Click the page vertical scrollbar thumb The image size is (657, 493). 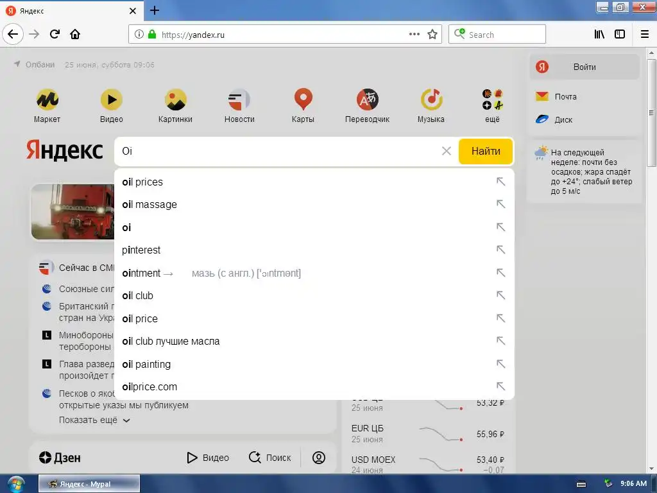pyautogui.click(x=651, y=113)
